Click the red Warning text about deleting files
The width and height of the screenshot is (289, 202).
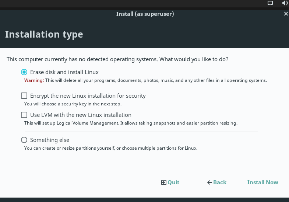click(34, 80)
